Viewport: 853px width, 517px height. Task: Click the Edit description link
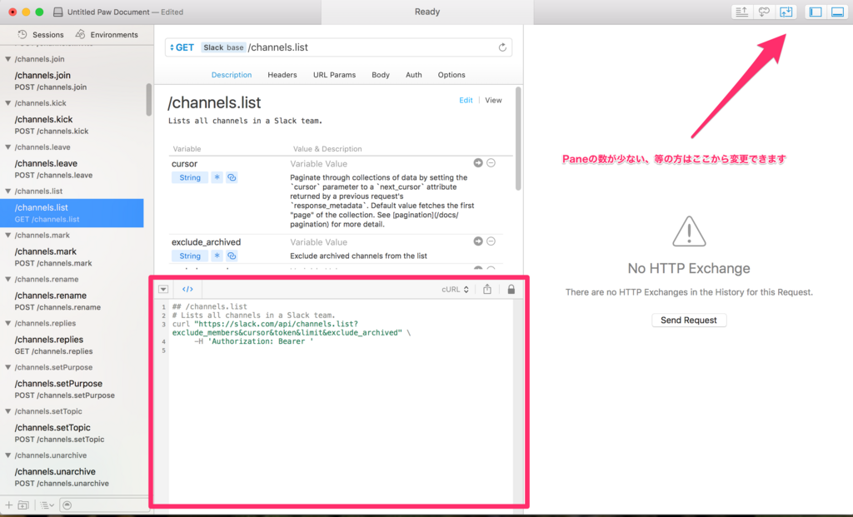tap(466, 100)
